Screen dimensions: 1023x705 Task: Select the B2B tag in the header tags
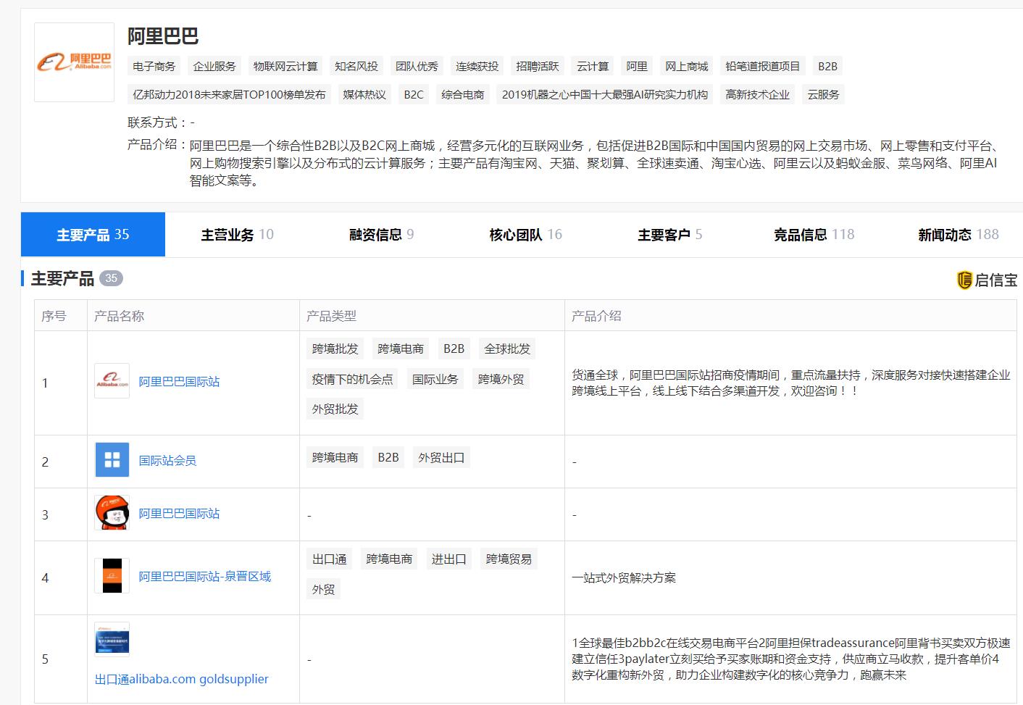(826, 65)
